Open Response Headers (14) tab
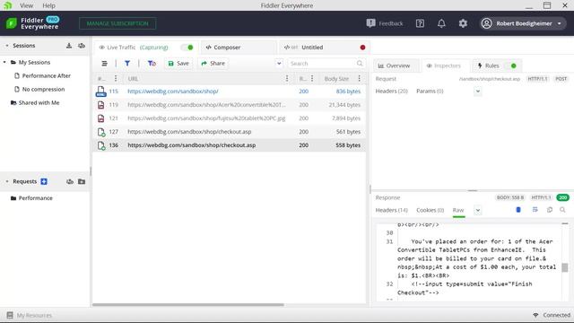This screenshot has width=574, height=323. pyautogui.click(x=391, y=210)
